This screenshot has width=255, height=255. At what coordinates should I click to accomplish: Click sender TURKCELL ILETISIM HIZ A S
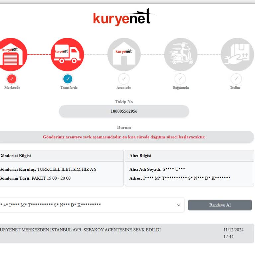point(67,169)
